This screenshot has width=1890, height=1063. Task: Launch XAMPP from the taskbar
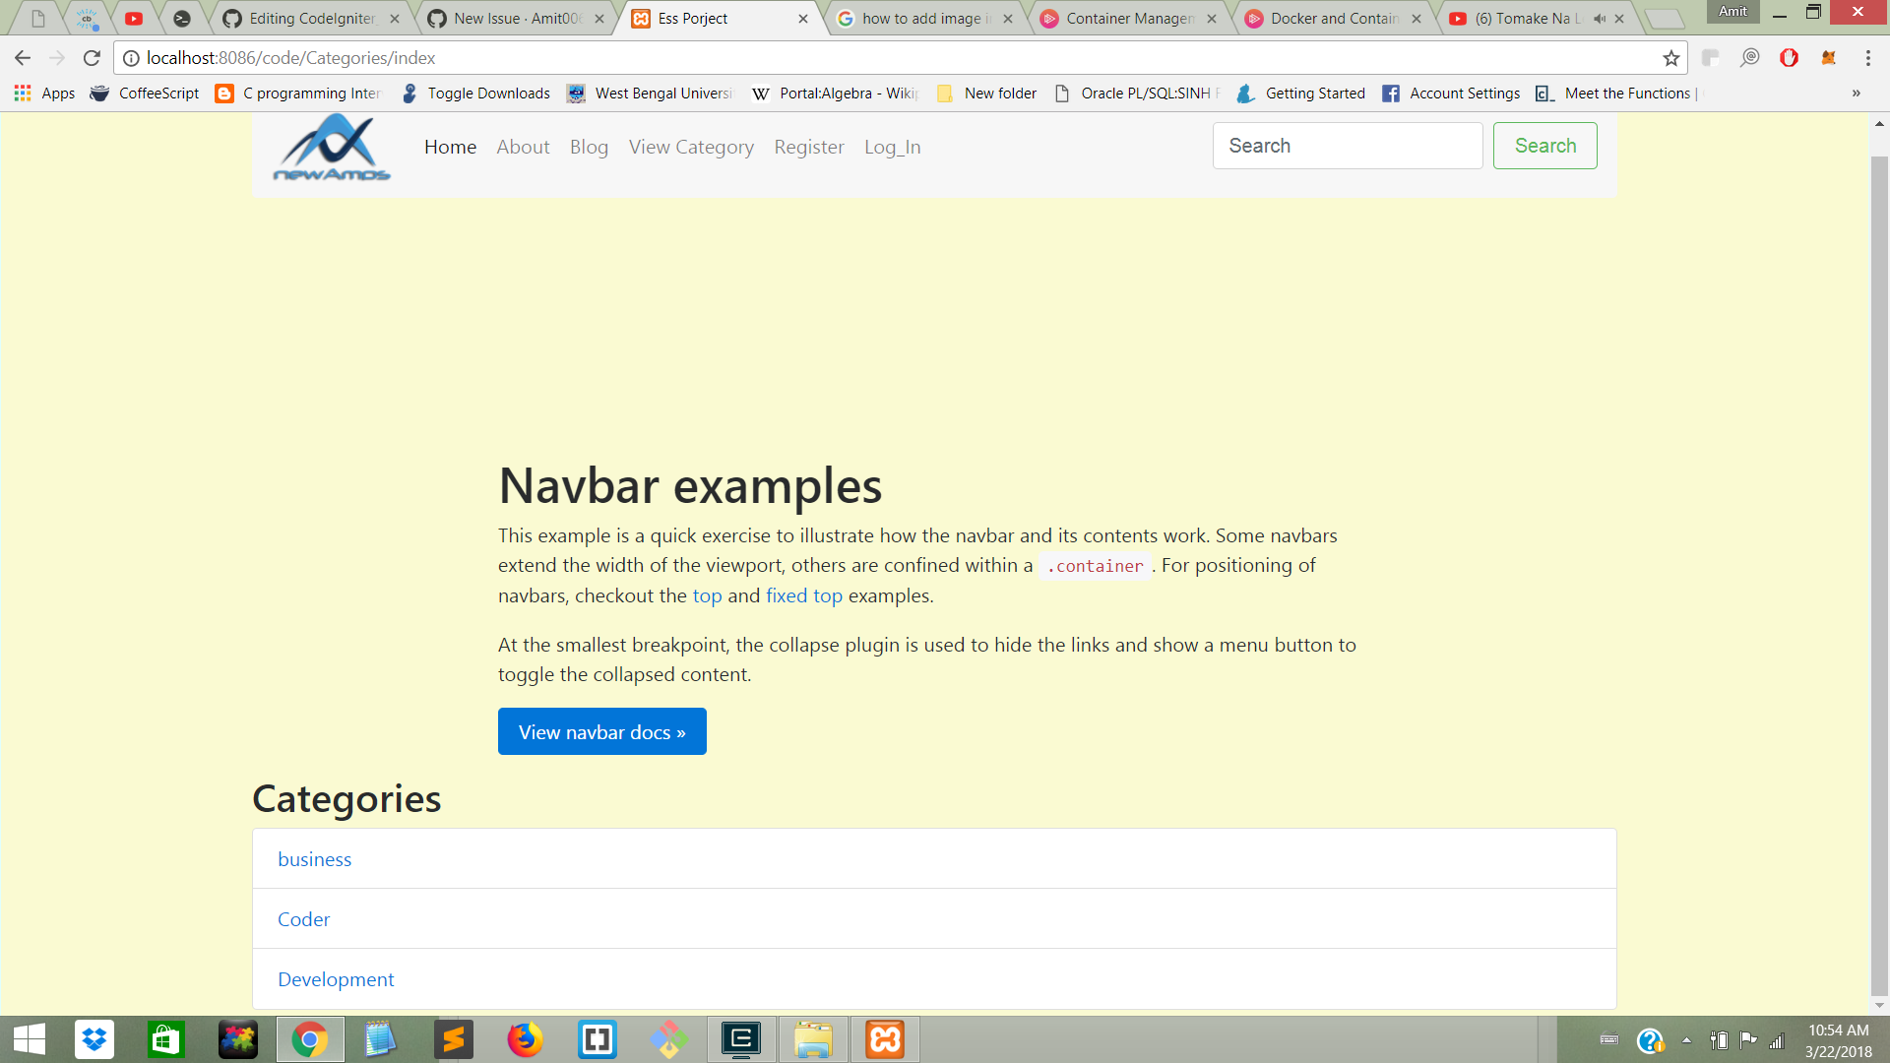(884, 1039)
